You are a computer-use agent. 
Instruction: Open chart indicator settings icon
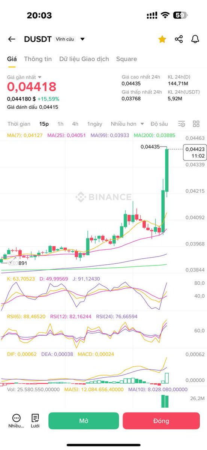tap(182, 124)
